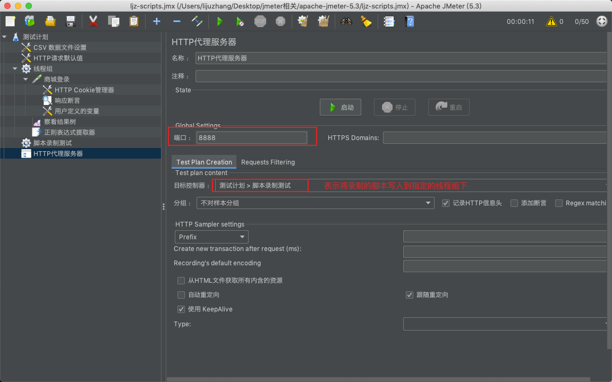
Task: Click the Clear All results icon
Action: pyautogui.click(x=324, y=21)
